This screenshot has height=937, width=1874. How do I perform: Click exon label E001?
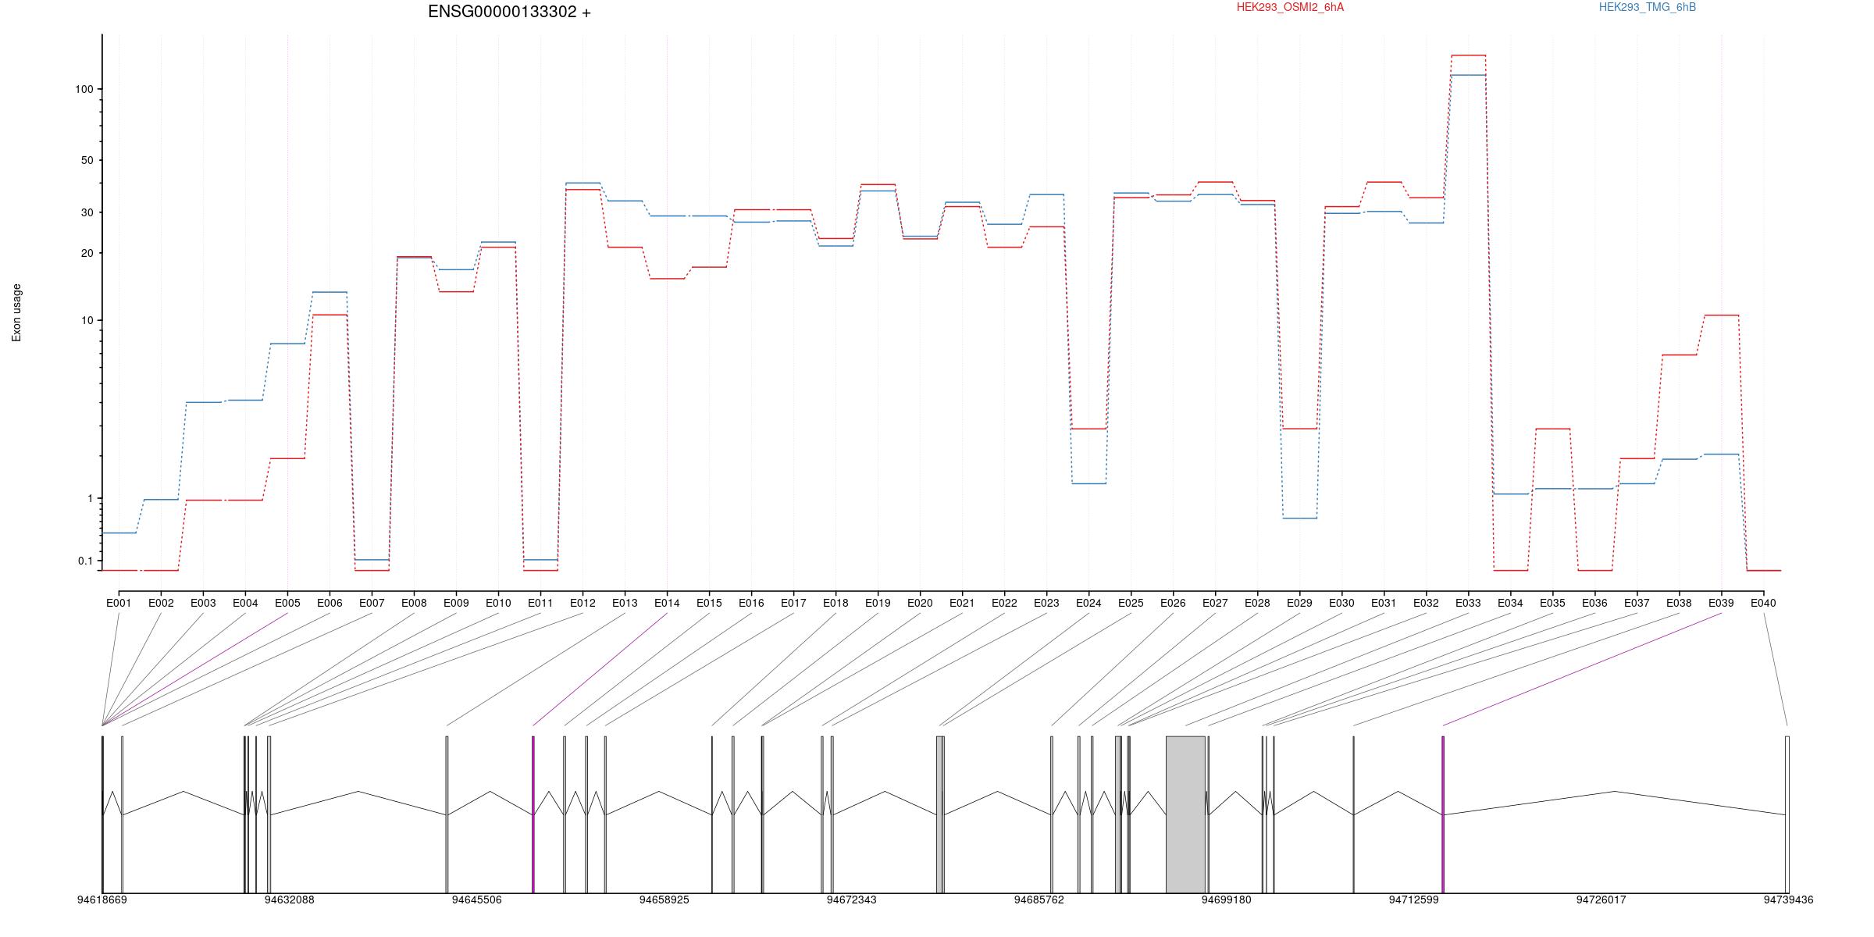point(119,603)
